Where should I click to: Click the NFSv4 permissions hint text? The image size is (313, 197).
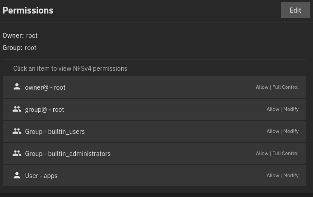(70, 69)
